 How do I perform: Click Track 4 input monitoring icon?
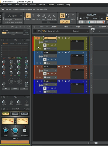coord(69,81)
